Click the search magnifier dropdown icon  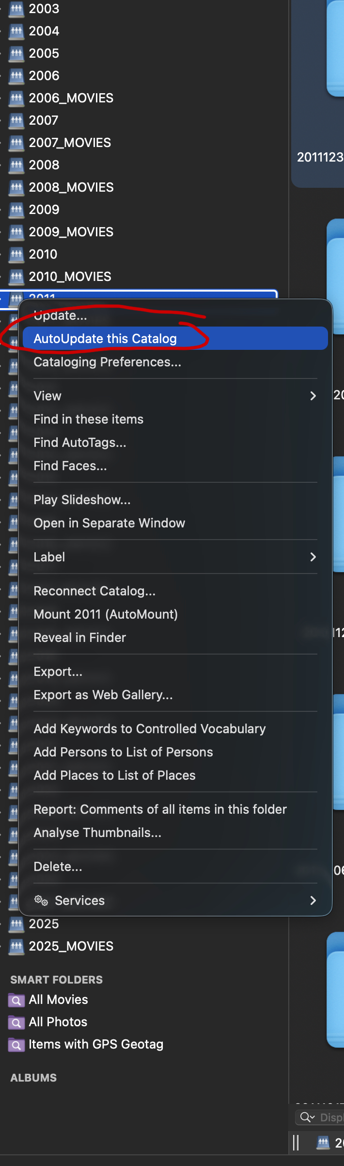click(308, 1117)
